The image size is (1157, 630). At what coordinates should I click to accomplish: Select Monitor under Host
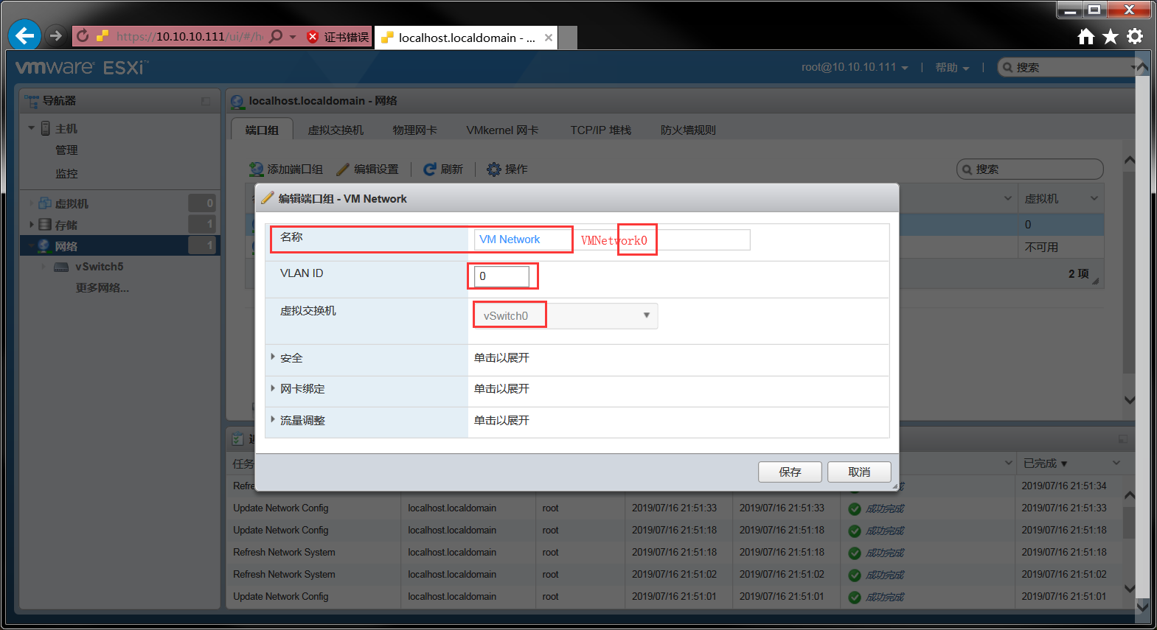(66, 174)
